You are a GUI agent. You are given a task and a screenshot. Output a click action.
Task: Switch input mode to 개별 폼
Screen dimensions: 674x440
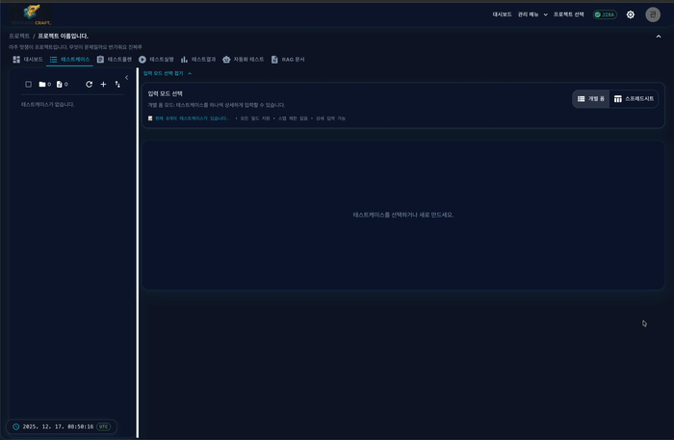point(591,98)
